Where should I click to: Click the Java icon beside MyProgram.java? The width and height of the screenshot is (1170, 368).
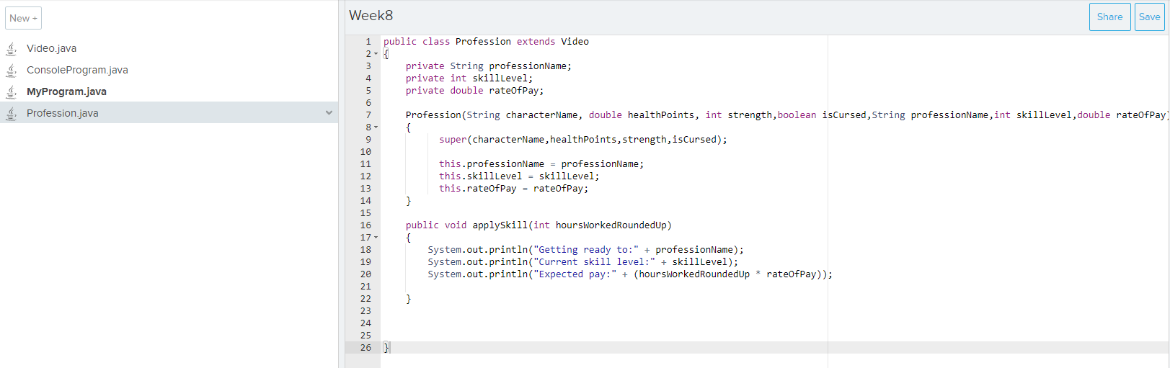[x=12, y=91]
